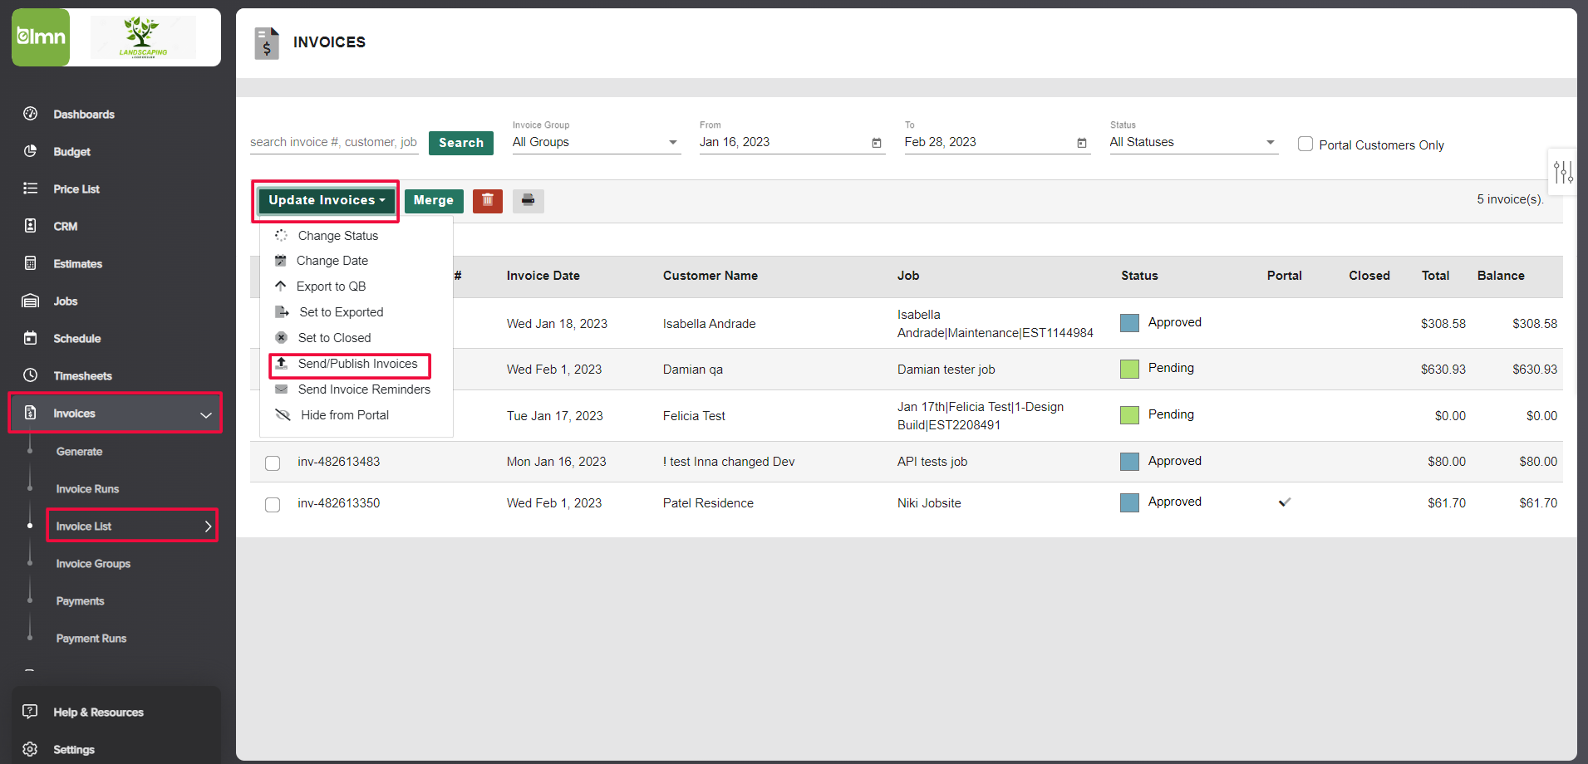Select checkbox for inv-482613483
The image size is (1588, 764).
click(x=273, y=463)
